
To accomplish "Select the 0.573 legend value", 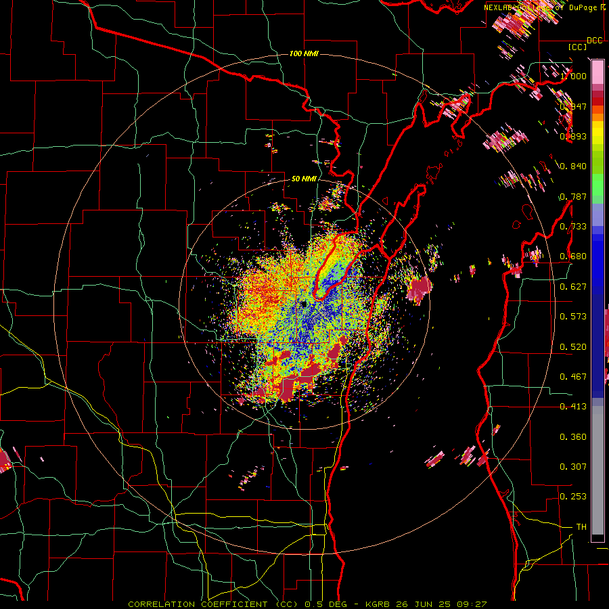I will [573, 317].
